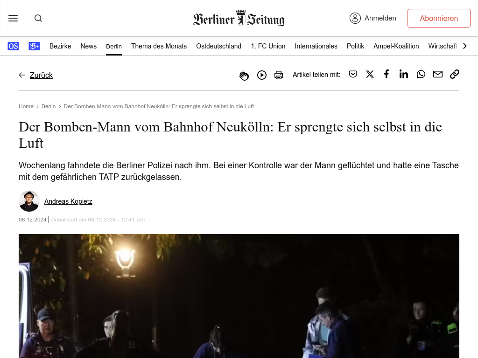Applaud the article with clap icon
Image resolution: width=478 pixels, height=358 pixels.
244,75
